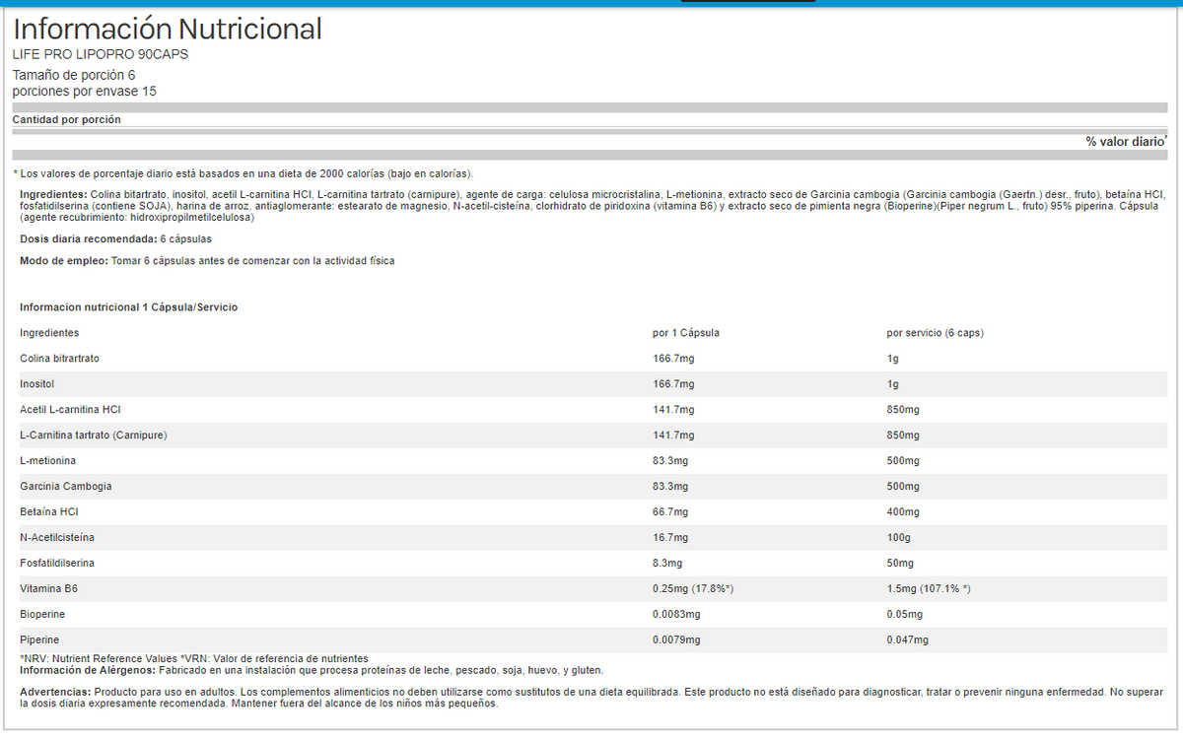1183x739 pixels.
Task: Click the 'porciones por envase 15' line
Action: 84,92
